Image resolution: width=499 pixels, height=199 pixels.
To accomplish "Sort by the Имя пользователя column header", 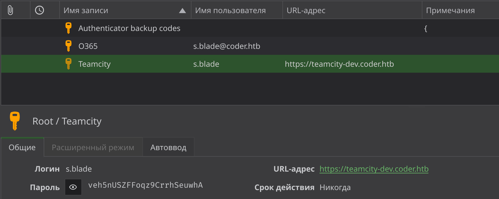I will [x=237, y=10].
